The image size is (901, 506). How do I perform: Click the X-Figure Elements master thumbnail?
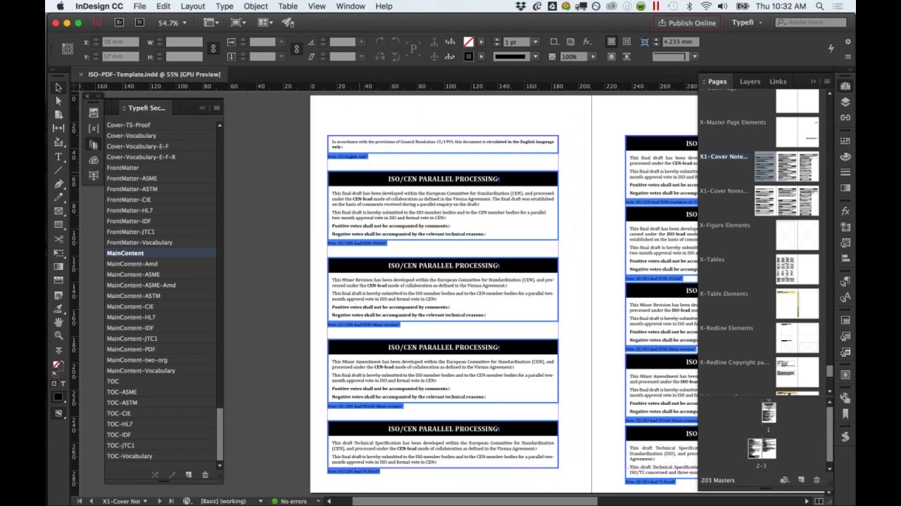[798, 235]
